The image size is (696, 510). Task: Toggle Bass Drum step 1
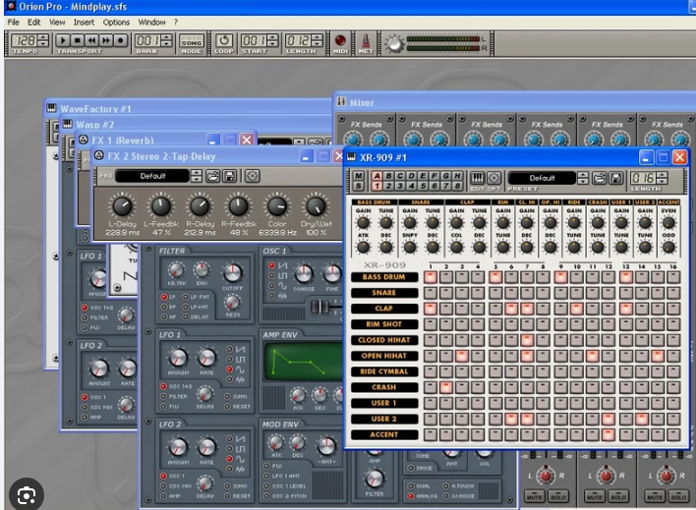(431, 277)
